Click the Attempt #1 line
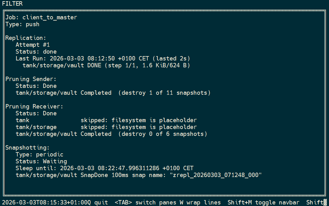Screen dimensions: 329x206 click(x=33, y=45)
